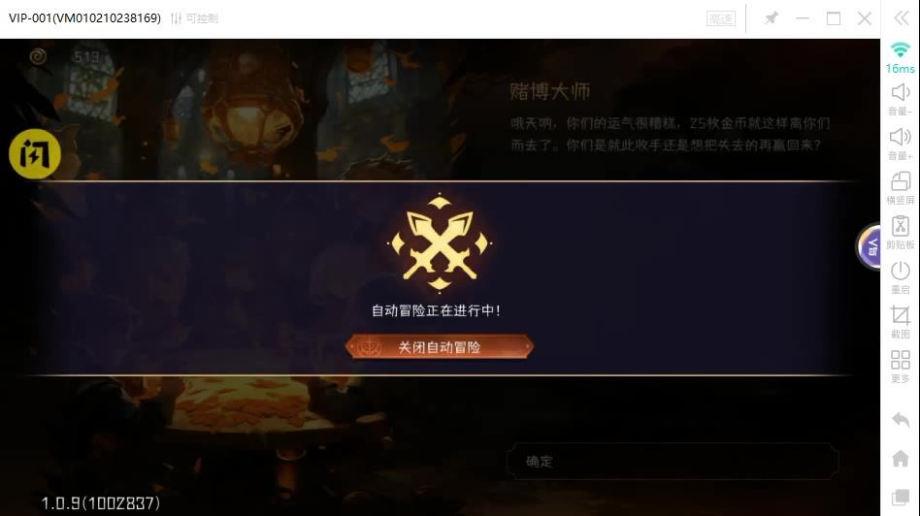Click the 重启 restart icon
The height and width of the screenshot is (516, 920).
pos(900,277)
